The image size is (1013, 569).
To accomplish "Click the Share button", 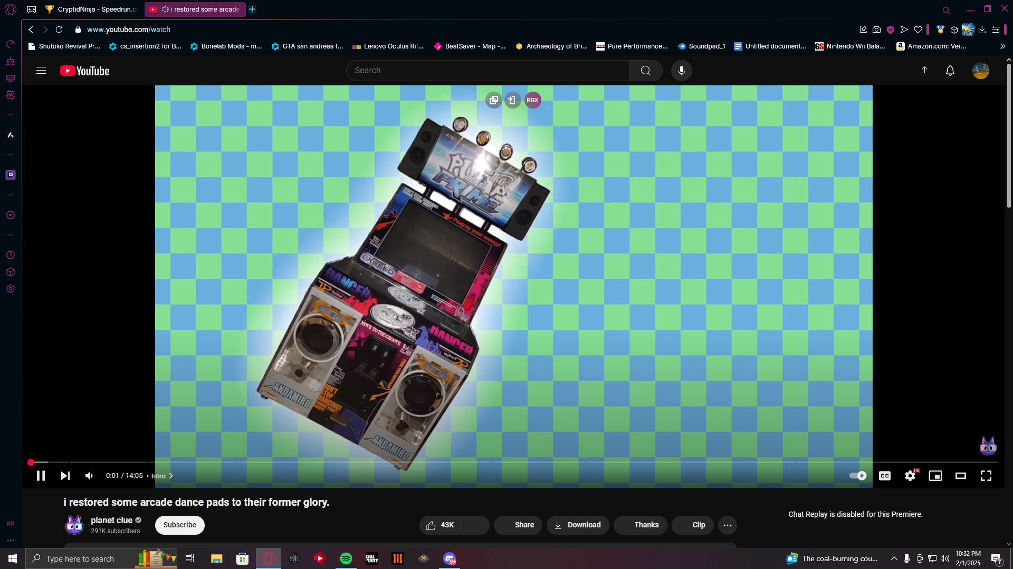I will click(518, 525).
